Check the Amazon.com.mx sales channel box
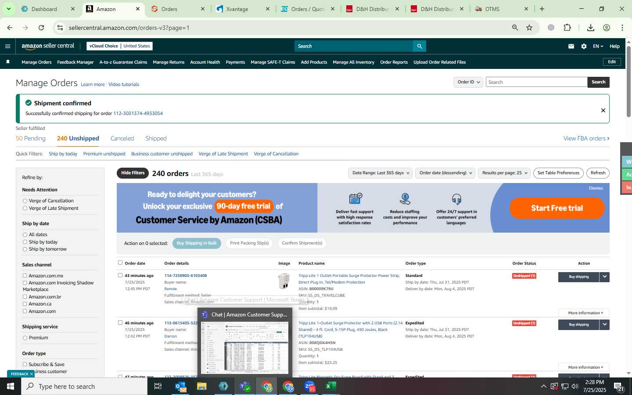Viewport: 632px width, 395px height. coord(25,276)
